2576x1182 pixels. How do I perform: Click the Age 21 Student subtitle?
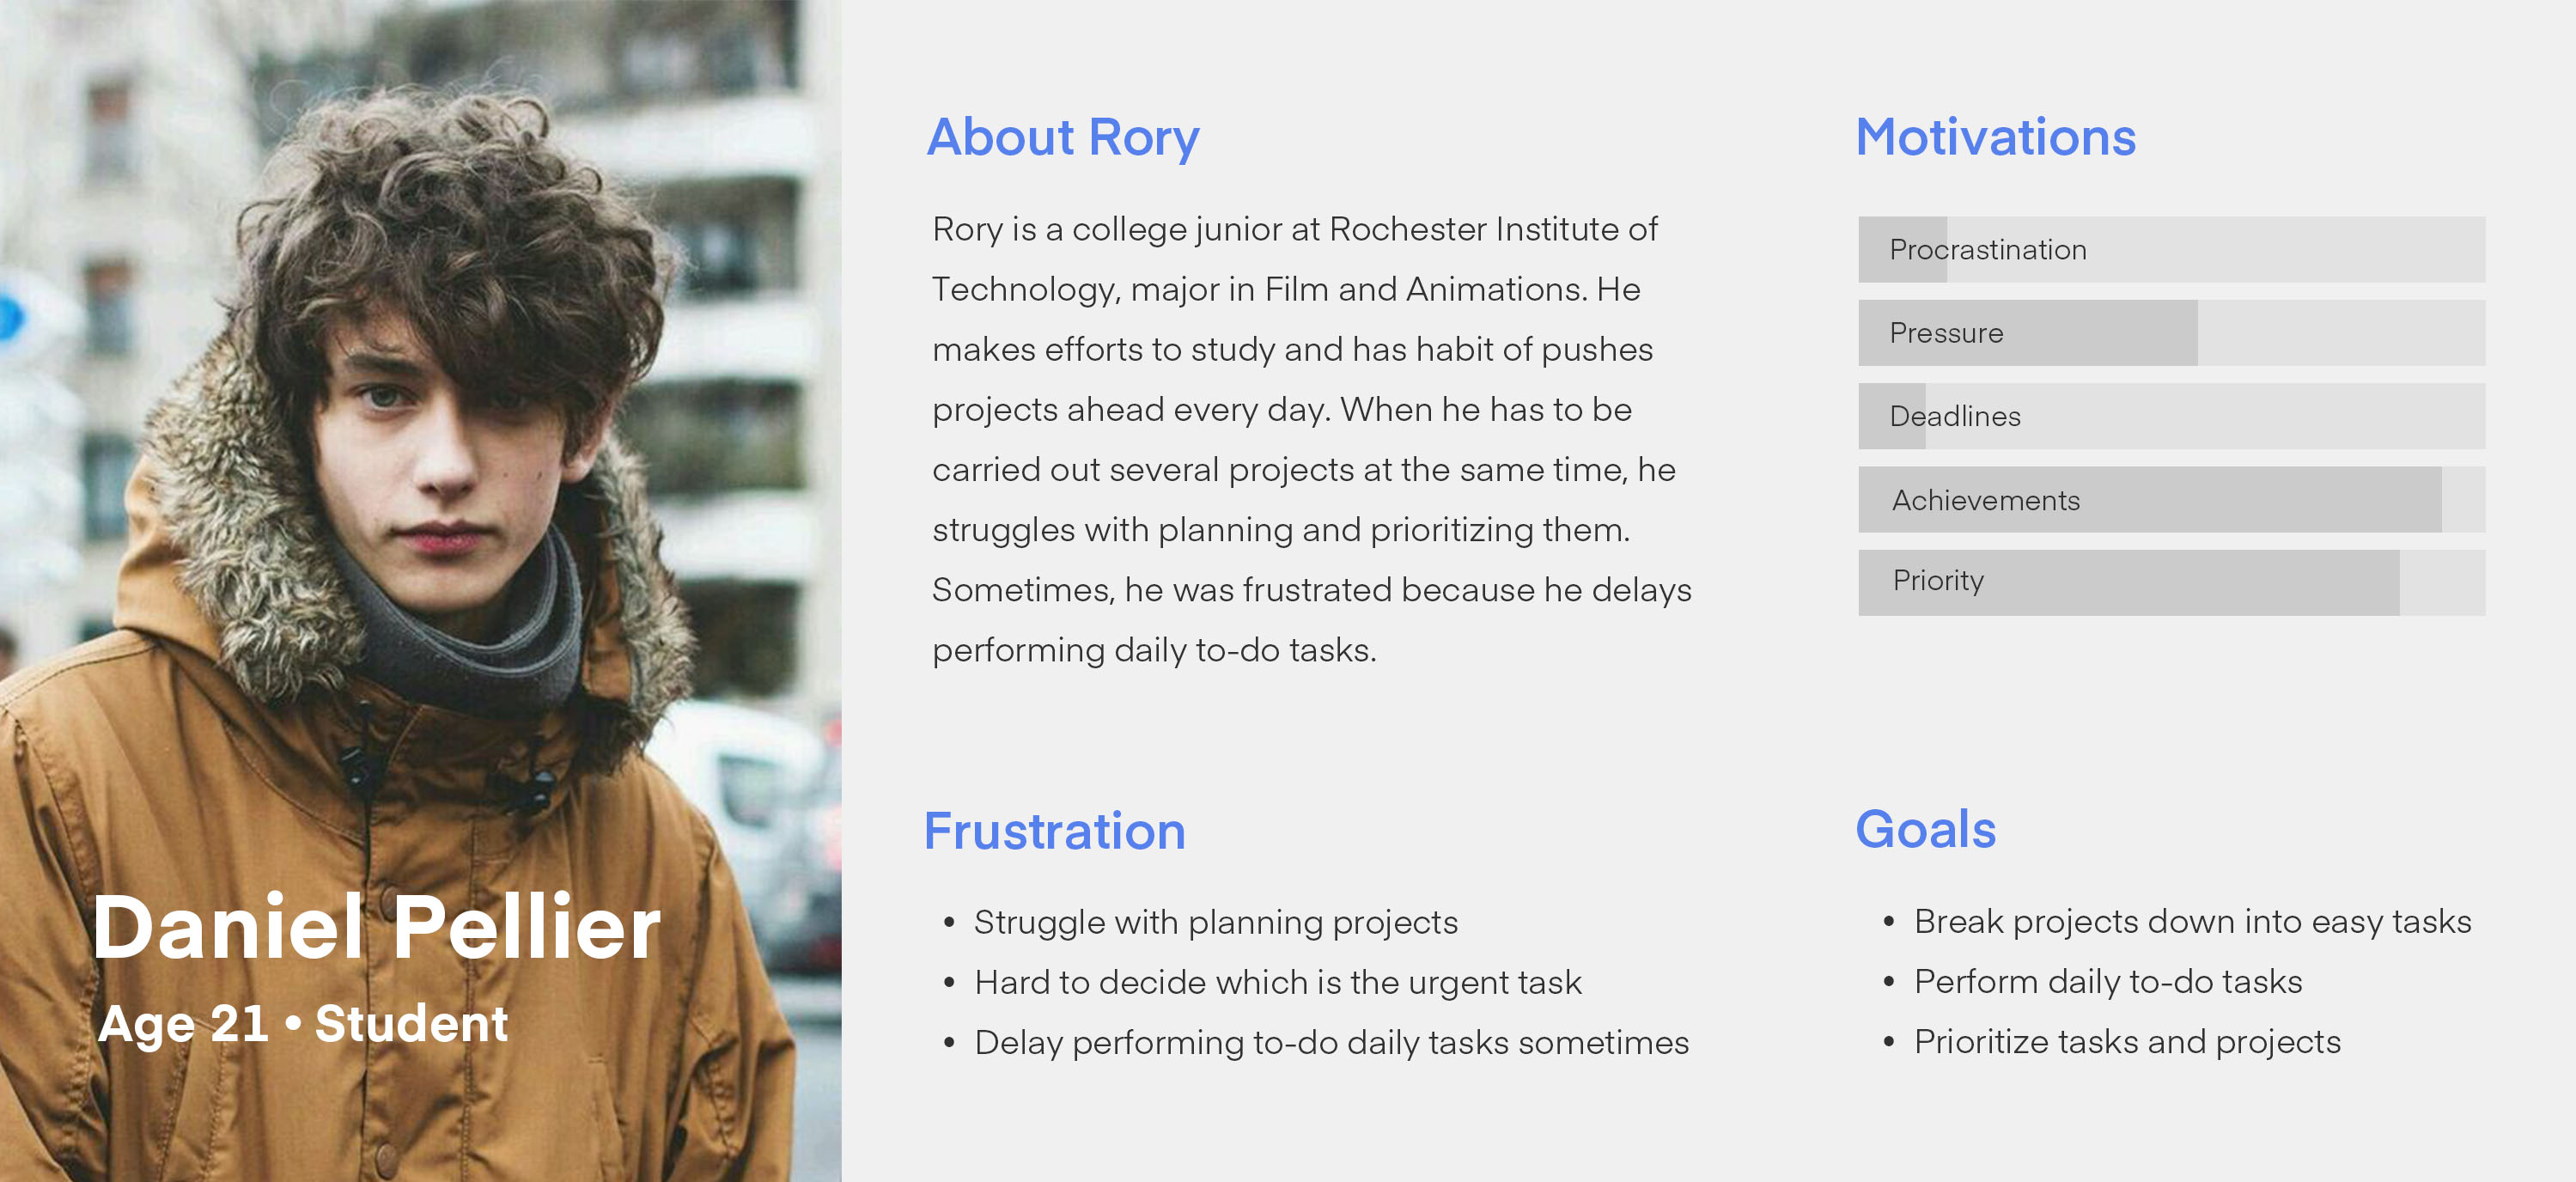(302, 1023)
